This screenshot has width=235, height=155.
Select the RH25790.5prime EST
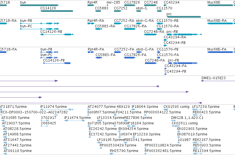coord(112,154)
